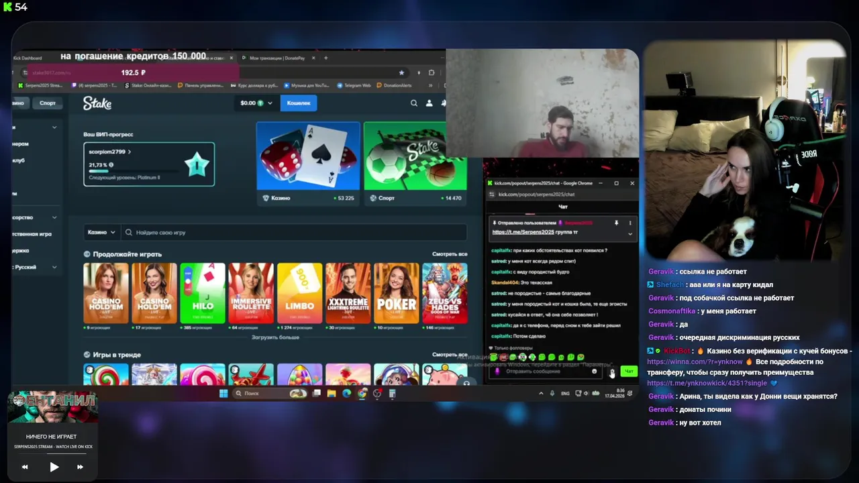Open site info icon in Kick chat address bar
The width and height of the screenshot is (859, 483).
(x=492, y=195)
